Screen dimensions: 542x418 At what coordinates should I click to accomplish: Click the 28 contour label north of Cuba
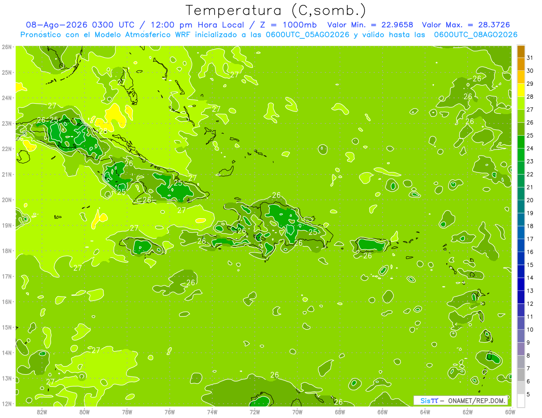pos(103,131)
